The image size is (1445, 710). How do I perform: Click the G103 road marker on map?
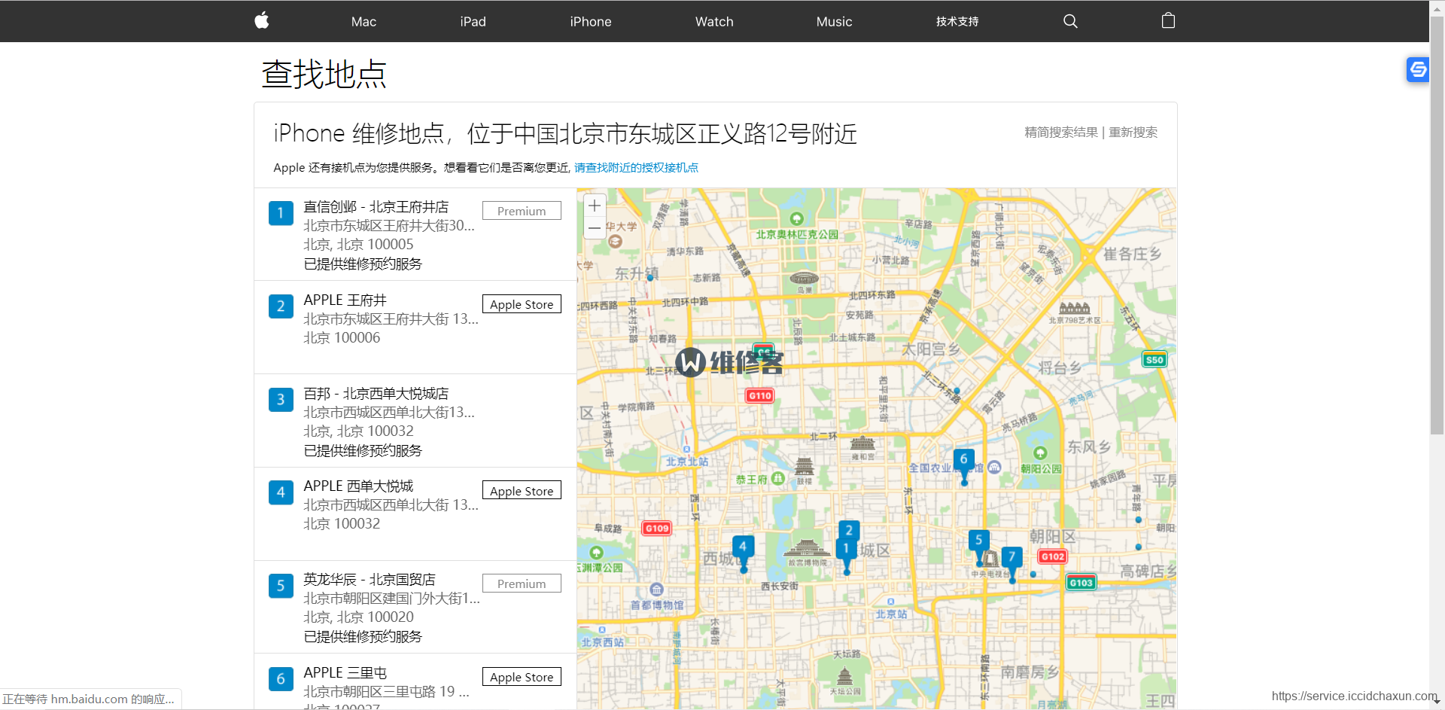tap(1081, 583)
